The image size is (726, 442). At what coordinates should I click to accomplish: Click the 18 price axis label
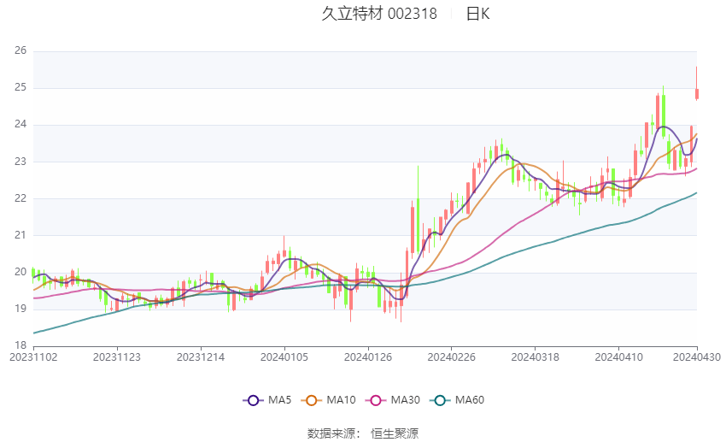click(x=20, y=345)
